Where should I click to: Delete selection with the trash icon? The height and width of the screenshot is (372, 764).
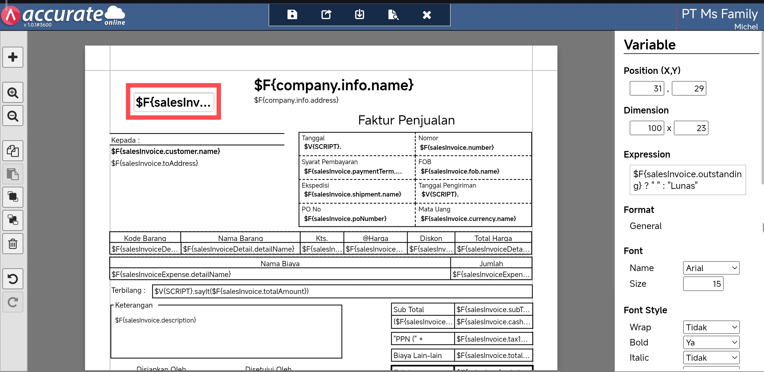(13, 244)
